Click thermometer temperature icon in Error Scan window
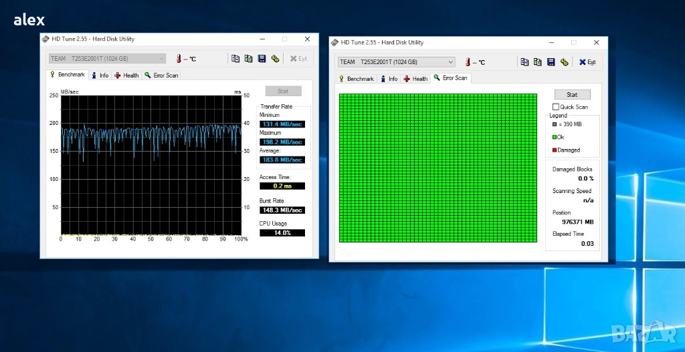The width and height of the screenshot is (685, 352). tap(467, 62)
